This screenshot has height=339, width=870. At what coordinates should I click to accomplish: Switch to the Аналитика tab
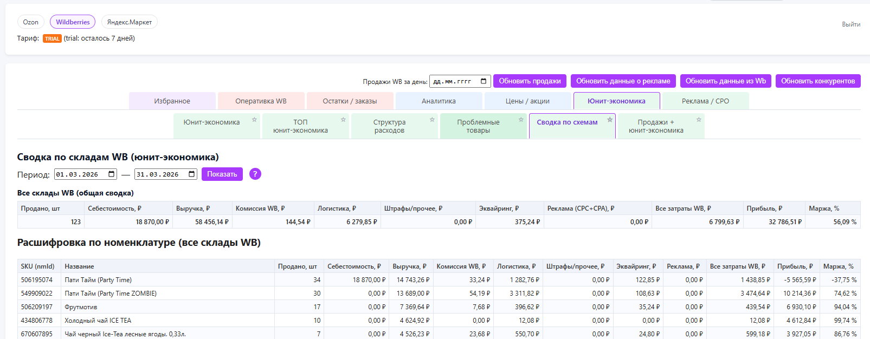click(439, 101)
